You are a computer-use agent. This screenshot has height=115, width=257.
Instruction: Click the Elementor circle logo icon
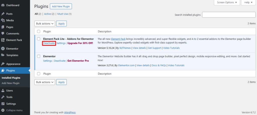(3, 48)
